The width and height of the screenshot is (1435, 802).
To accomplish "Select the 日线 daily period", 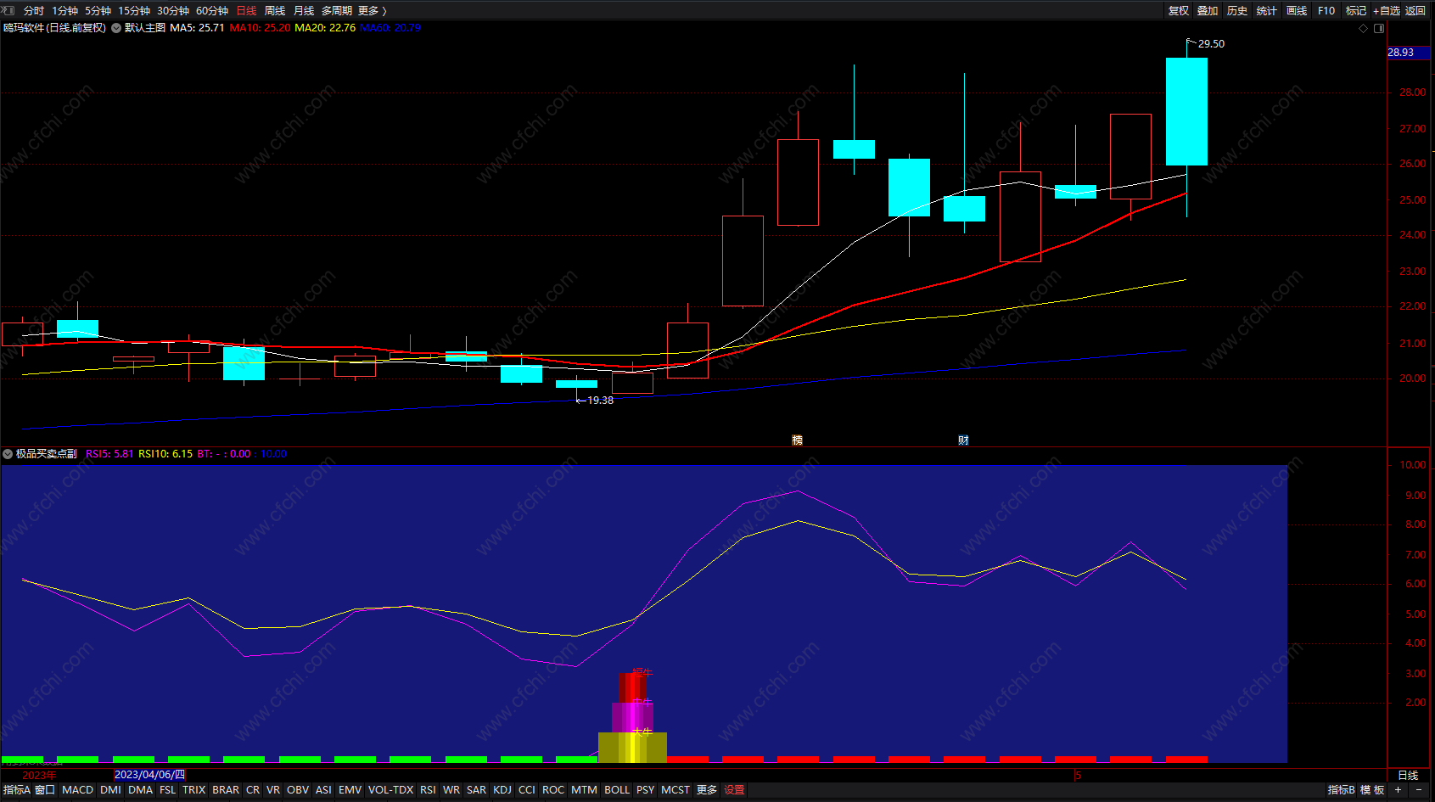I will tap(246, 10).
